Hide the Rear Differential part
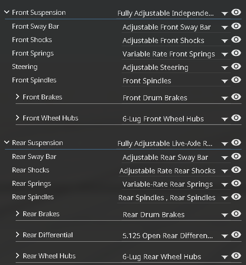This screenshot has width=246, height=265. click(236, 235)
